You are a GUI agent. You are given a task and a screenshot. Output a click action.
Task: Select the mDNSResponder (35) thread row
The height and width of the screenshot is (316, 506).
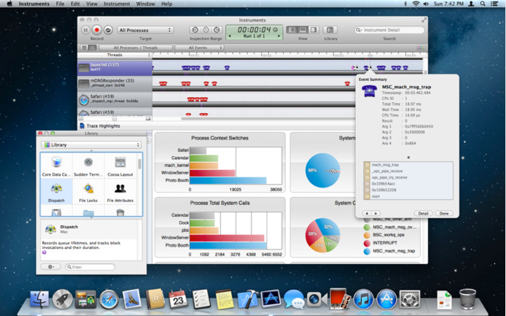[x=115, y=83]
